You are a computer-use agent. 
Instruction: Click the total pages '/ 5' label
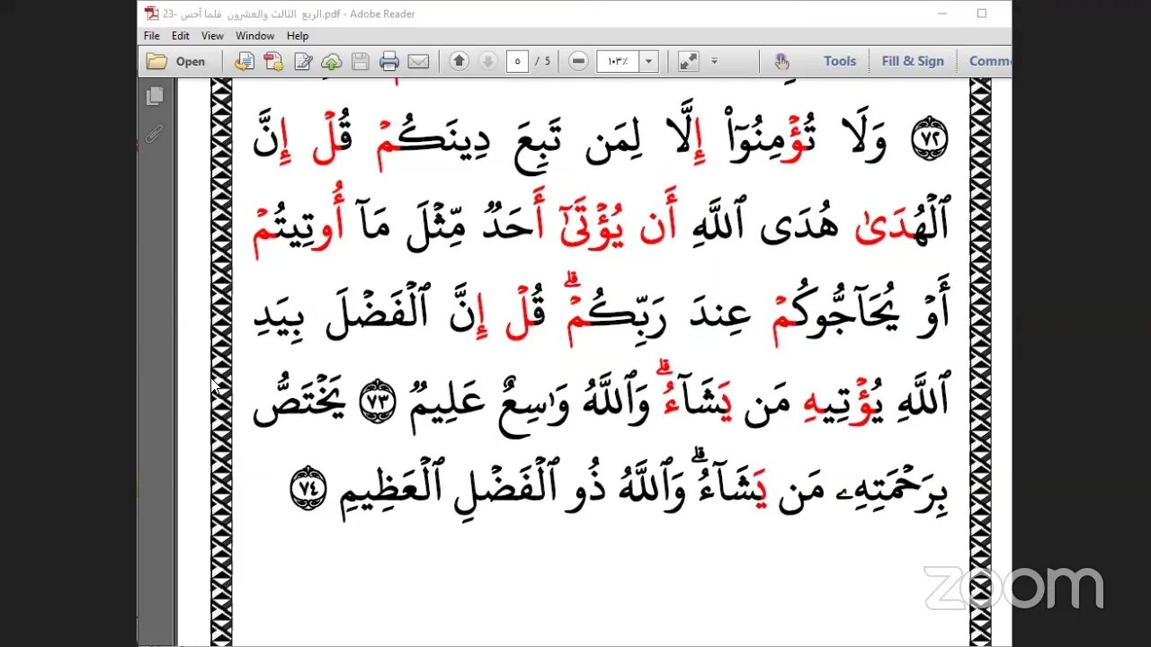(542, 61)
